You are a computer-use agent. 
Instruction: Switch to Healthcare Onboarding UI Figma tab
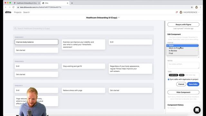tap(27, 3)
